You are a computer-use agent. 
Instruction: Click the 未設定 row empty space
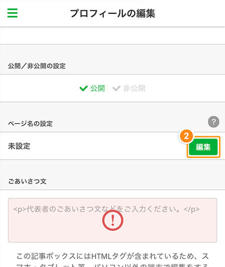[x=109, y=146]
